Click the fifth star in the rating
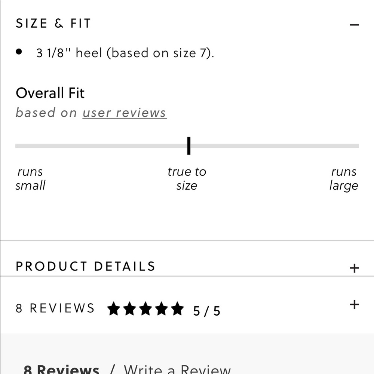 pos(177,309)
